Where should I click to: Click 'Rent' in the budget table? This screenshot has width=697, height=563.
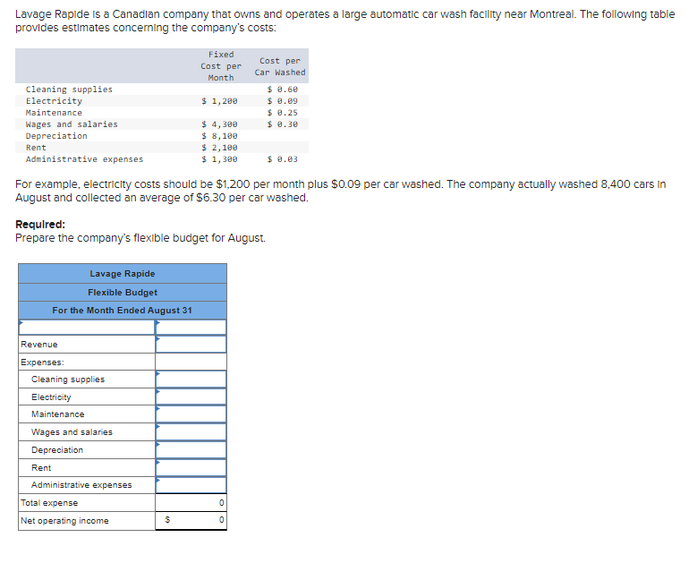[41, 467]
